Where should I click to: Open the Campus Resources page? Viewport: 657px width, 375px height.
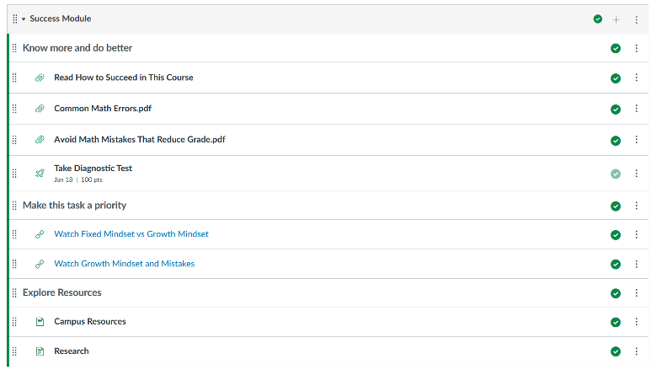[90, 321]
